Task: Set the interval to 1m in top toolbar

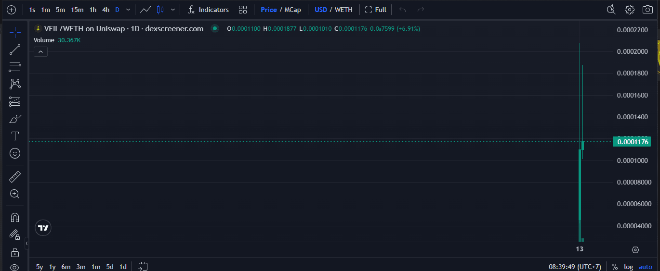Action: (x=46, y=10)
